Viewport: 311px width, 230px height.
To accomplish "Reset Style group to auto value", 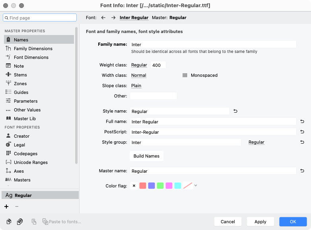I will 302,142.
